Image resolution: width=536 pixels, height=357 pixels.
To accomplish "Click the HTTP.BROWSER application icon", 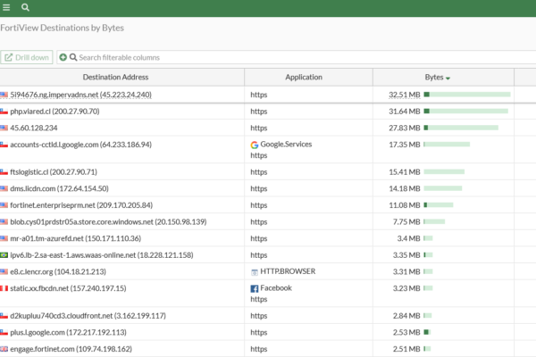I will pyautogui.click(x=255, y=271).
